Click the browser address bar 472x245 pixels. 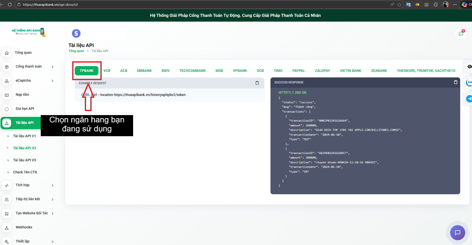pyautogui.click(x=201, y=5)
